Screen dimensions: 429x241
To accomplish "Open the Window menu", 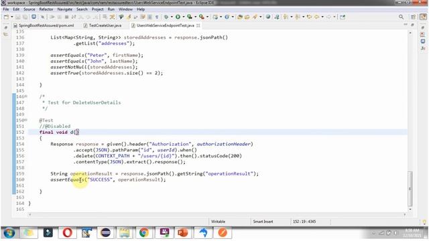I will (x=125, y=9).
